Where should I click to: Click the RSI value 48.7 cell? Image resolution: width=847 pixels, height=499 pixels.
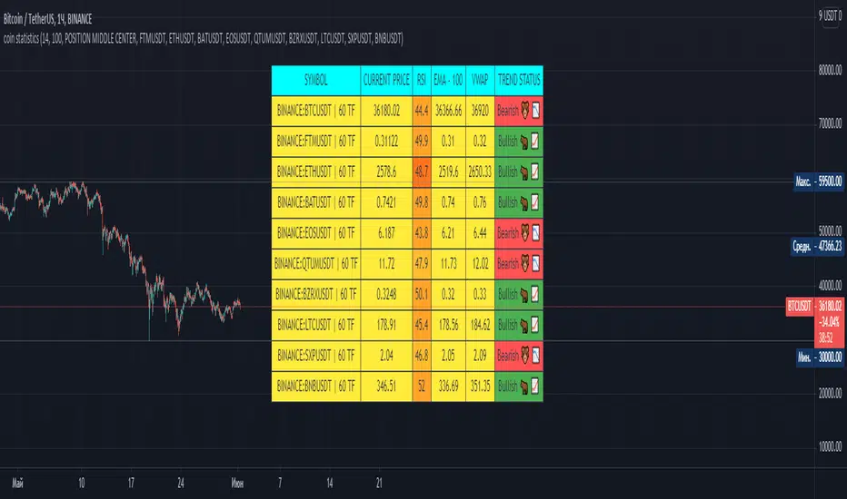click(x=422, y=172)
